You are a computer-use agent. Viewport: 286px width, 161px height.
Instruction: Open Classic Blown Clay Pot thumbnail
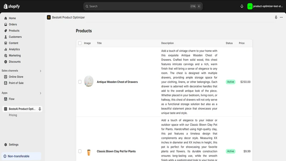click(89, 152)
